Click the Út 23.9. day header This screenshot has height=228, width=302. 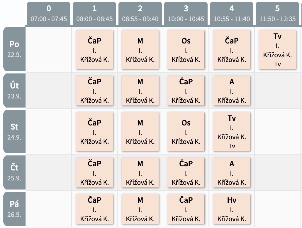14,90
